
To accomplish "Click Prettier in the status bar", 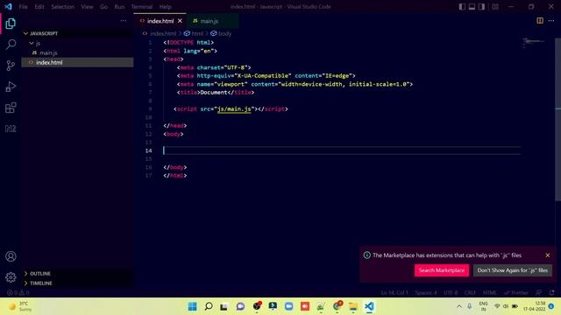I will pyautogui.click(x=516, y=293).
